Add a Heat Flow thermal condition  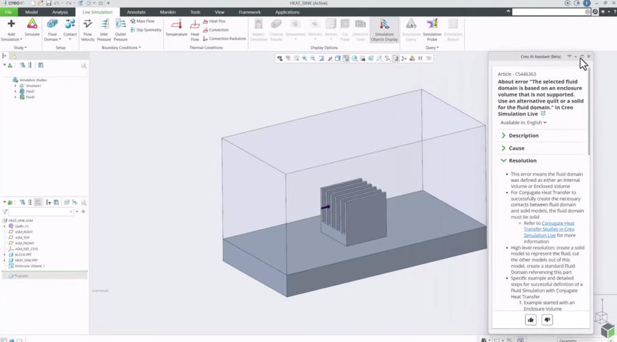click(195, 30)
